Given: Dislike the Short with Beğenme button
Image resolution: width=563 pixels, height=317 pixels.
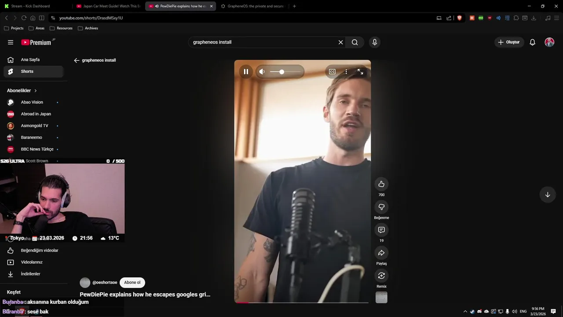Looking at the screenshot, I should click(381, 207).
